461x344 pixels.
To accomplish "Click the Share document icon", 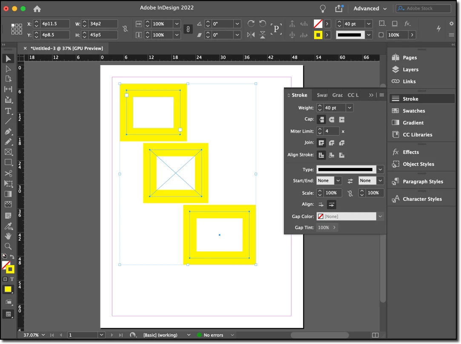I will [x=339, y=9].
